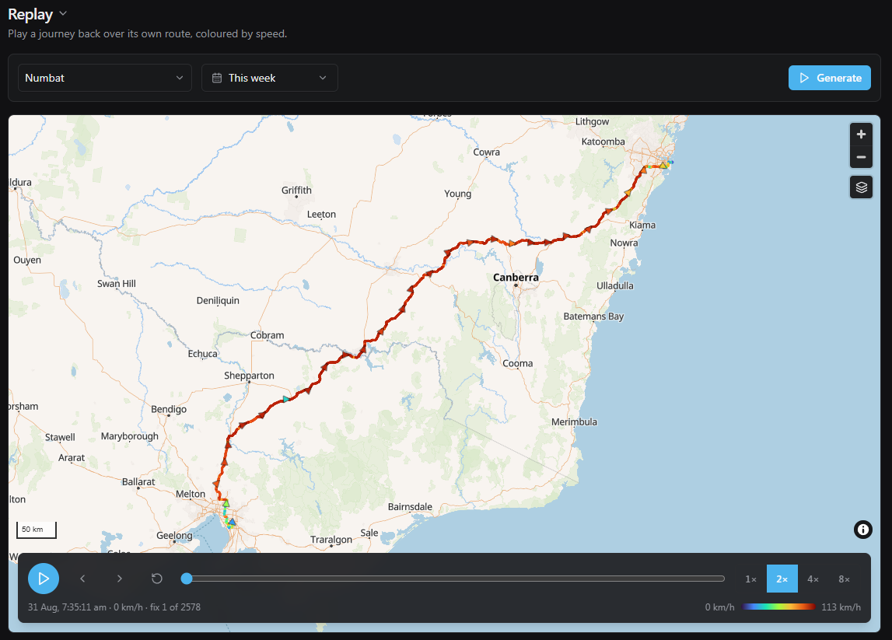Click the blue start marker near Melbourne
The image size is (892, 640).
tap(232, 521)
